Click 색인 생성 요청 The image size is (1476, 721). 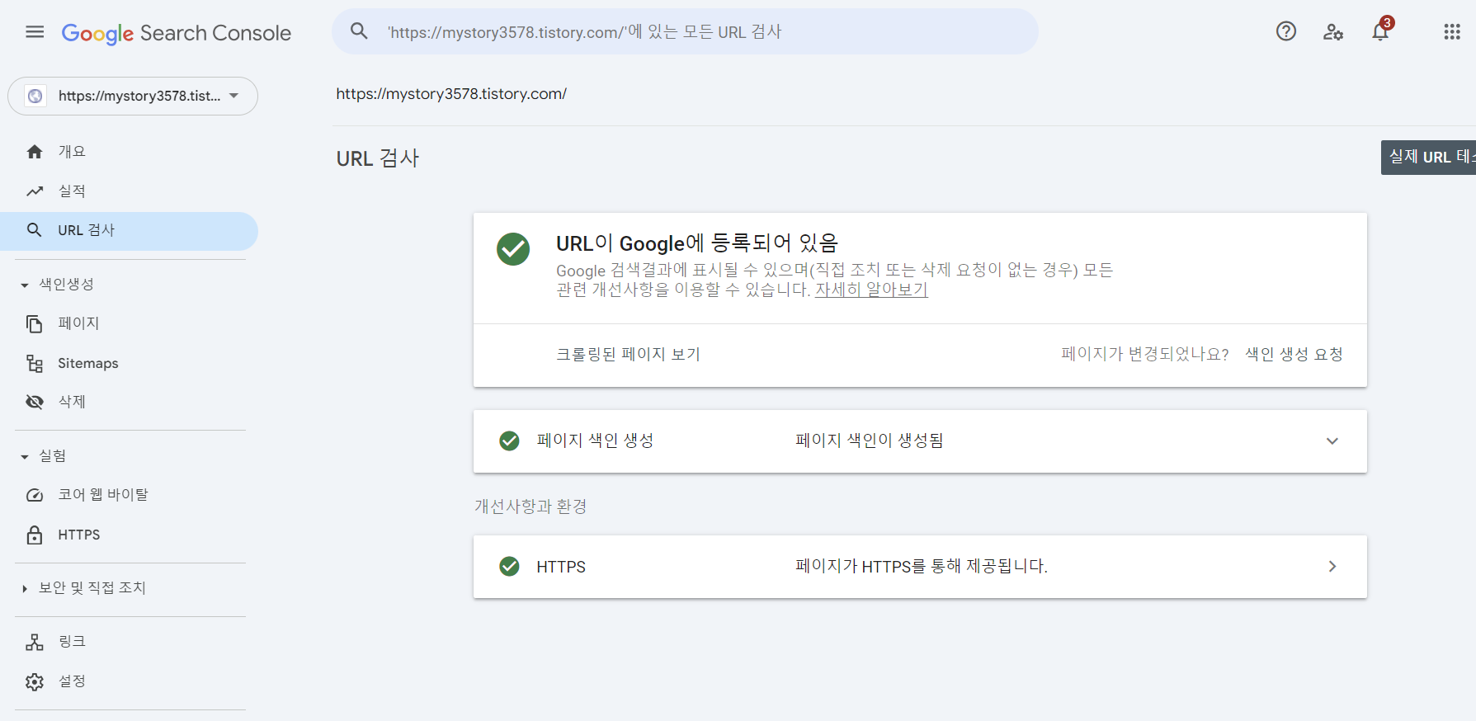click(1294, 354)
